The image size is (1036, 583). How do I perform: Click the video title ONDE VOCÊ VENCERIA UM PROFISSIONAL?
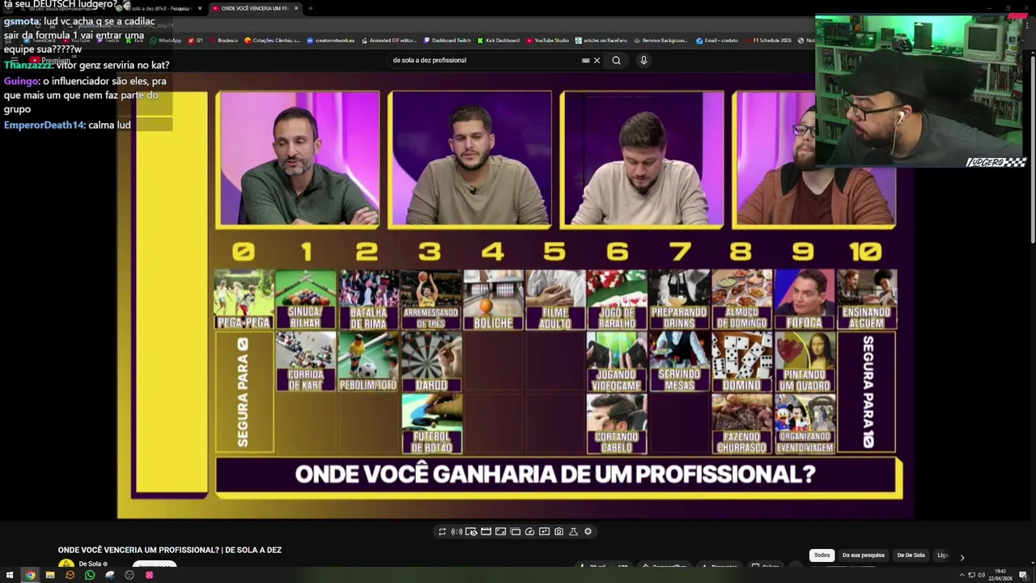click(170, 550)
